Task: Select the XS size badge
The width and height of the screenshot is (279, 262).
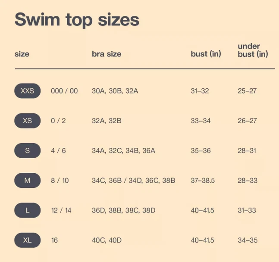Action: 28,121
